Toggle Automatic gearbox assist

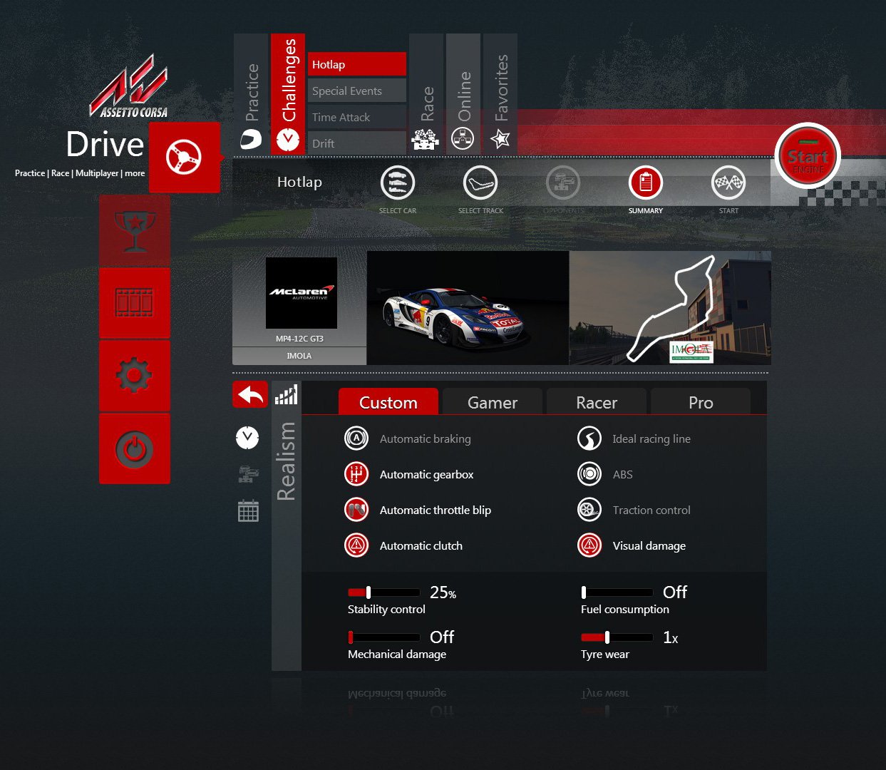(356, 474)
